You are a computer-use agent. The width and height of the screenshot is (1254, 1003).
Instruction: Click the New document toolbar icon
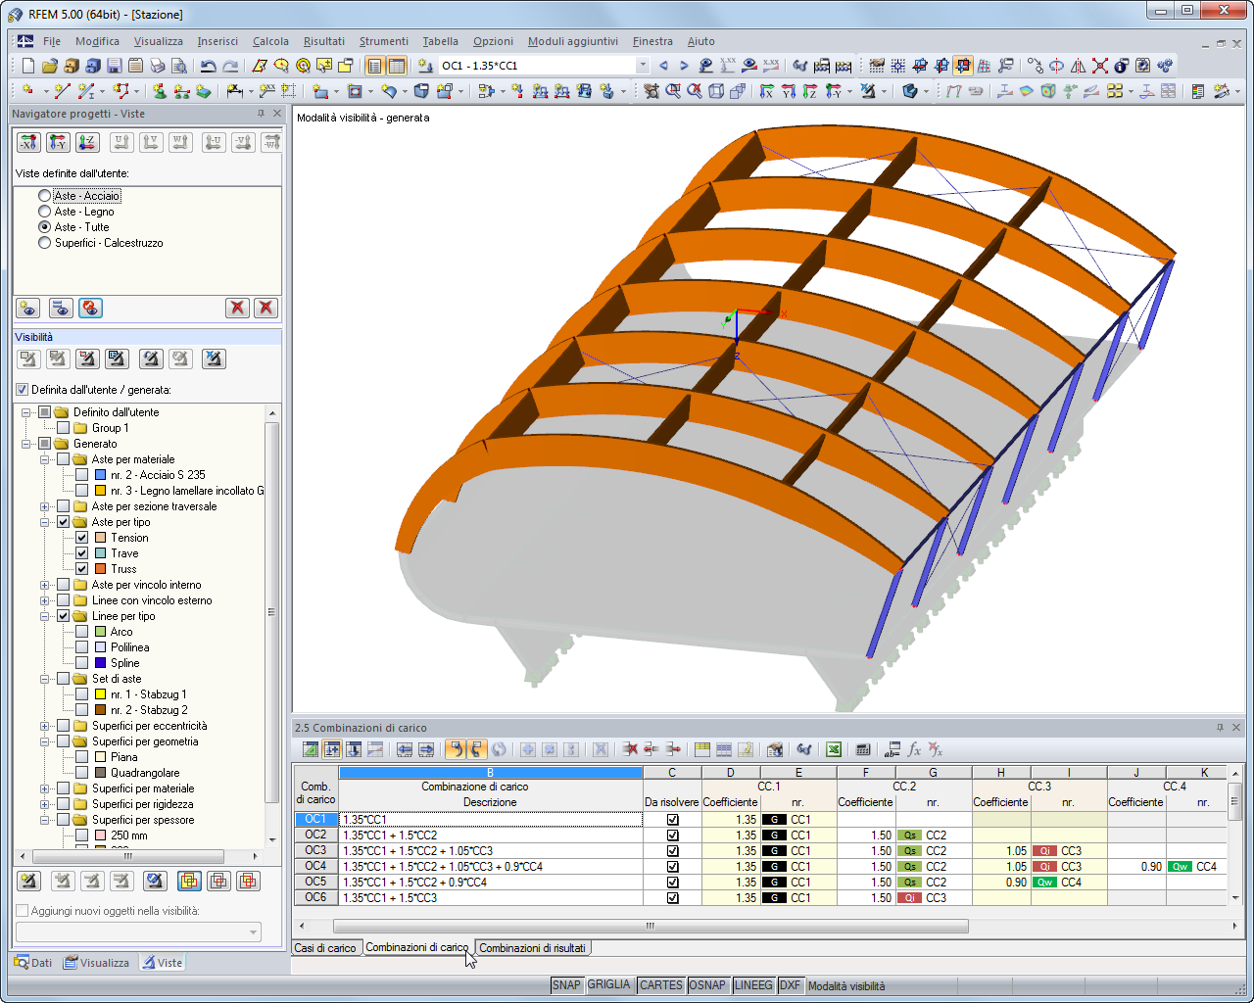pos(28,66)
